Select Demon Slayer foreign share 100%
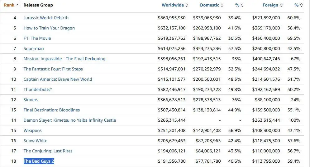This screenshot has width=310, height=167. tap(294, 120)
